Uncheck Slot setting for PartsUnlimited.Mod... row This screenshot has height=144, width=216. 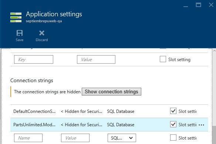pyautogui.click(x=173, y=124)
